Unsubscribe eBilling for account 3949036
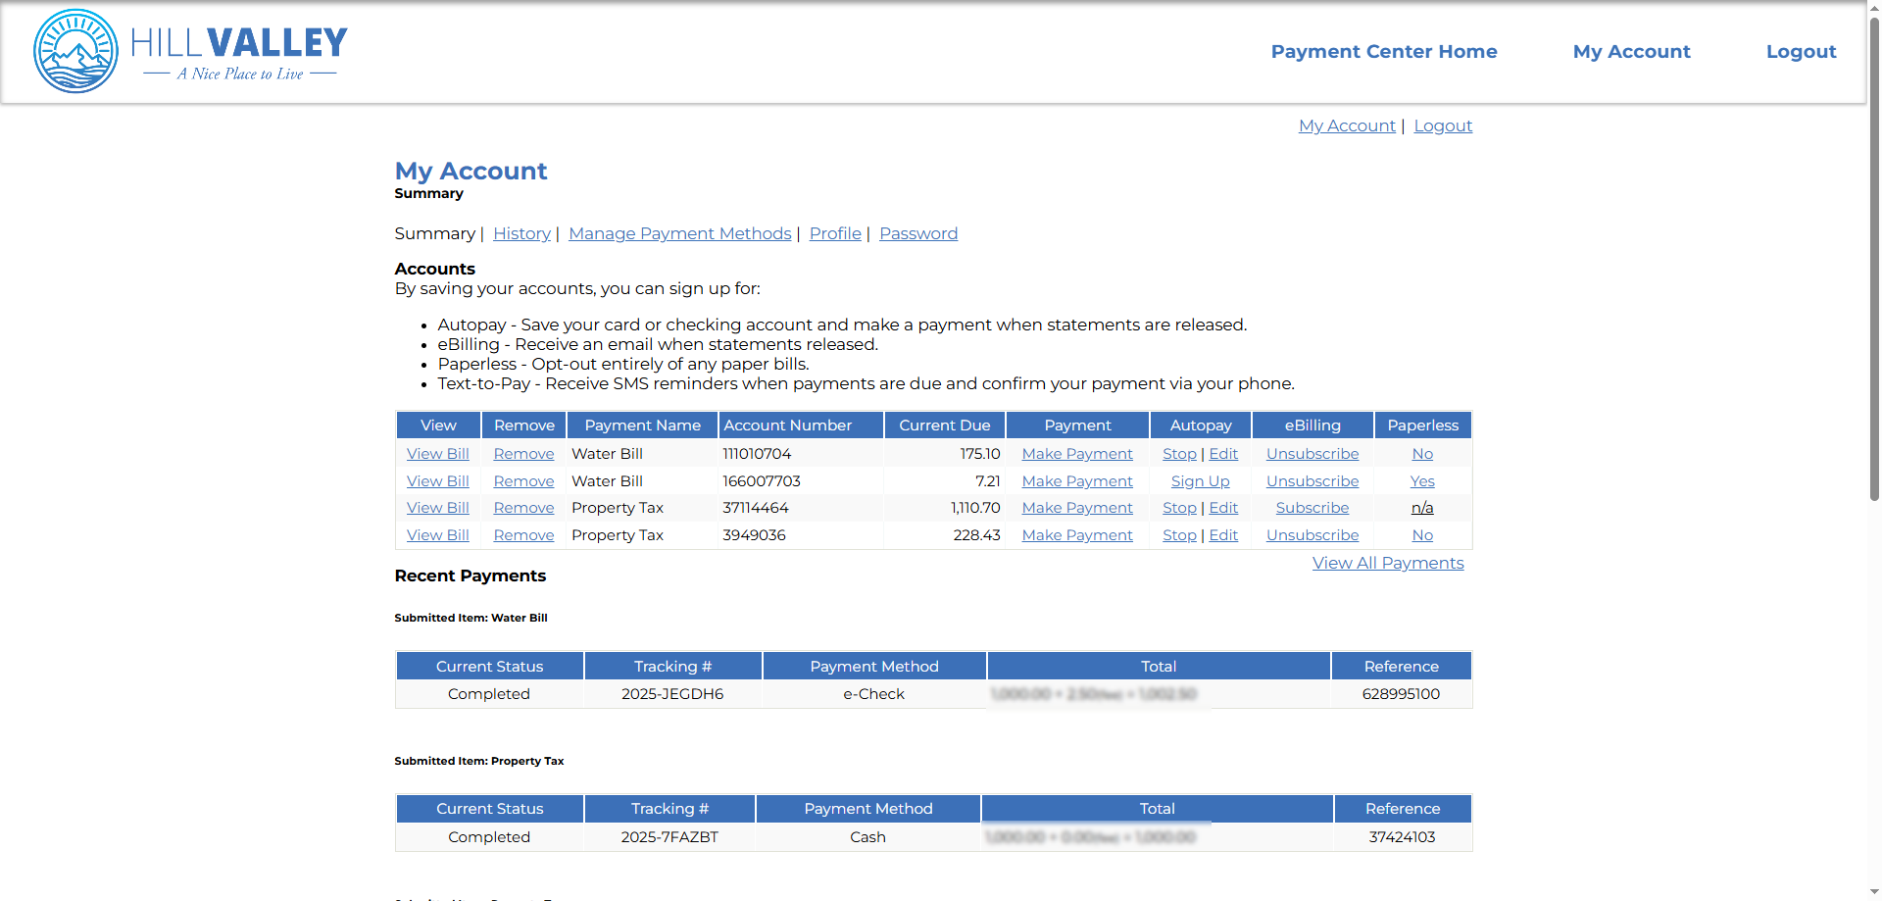 click(1312, 535)
